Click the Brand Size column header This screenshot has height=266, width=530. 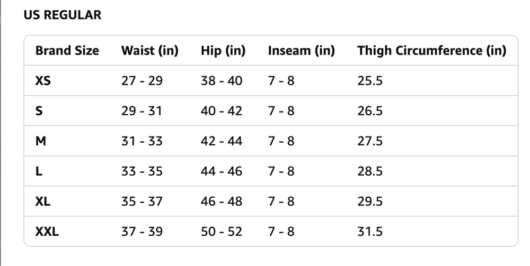[67, 51]
